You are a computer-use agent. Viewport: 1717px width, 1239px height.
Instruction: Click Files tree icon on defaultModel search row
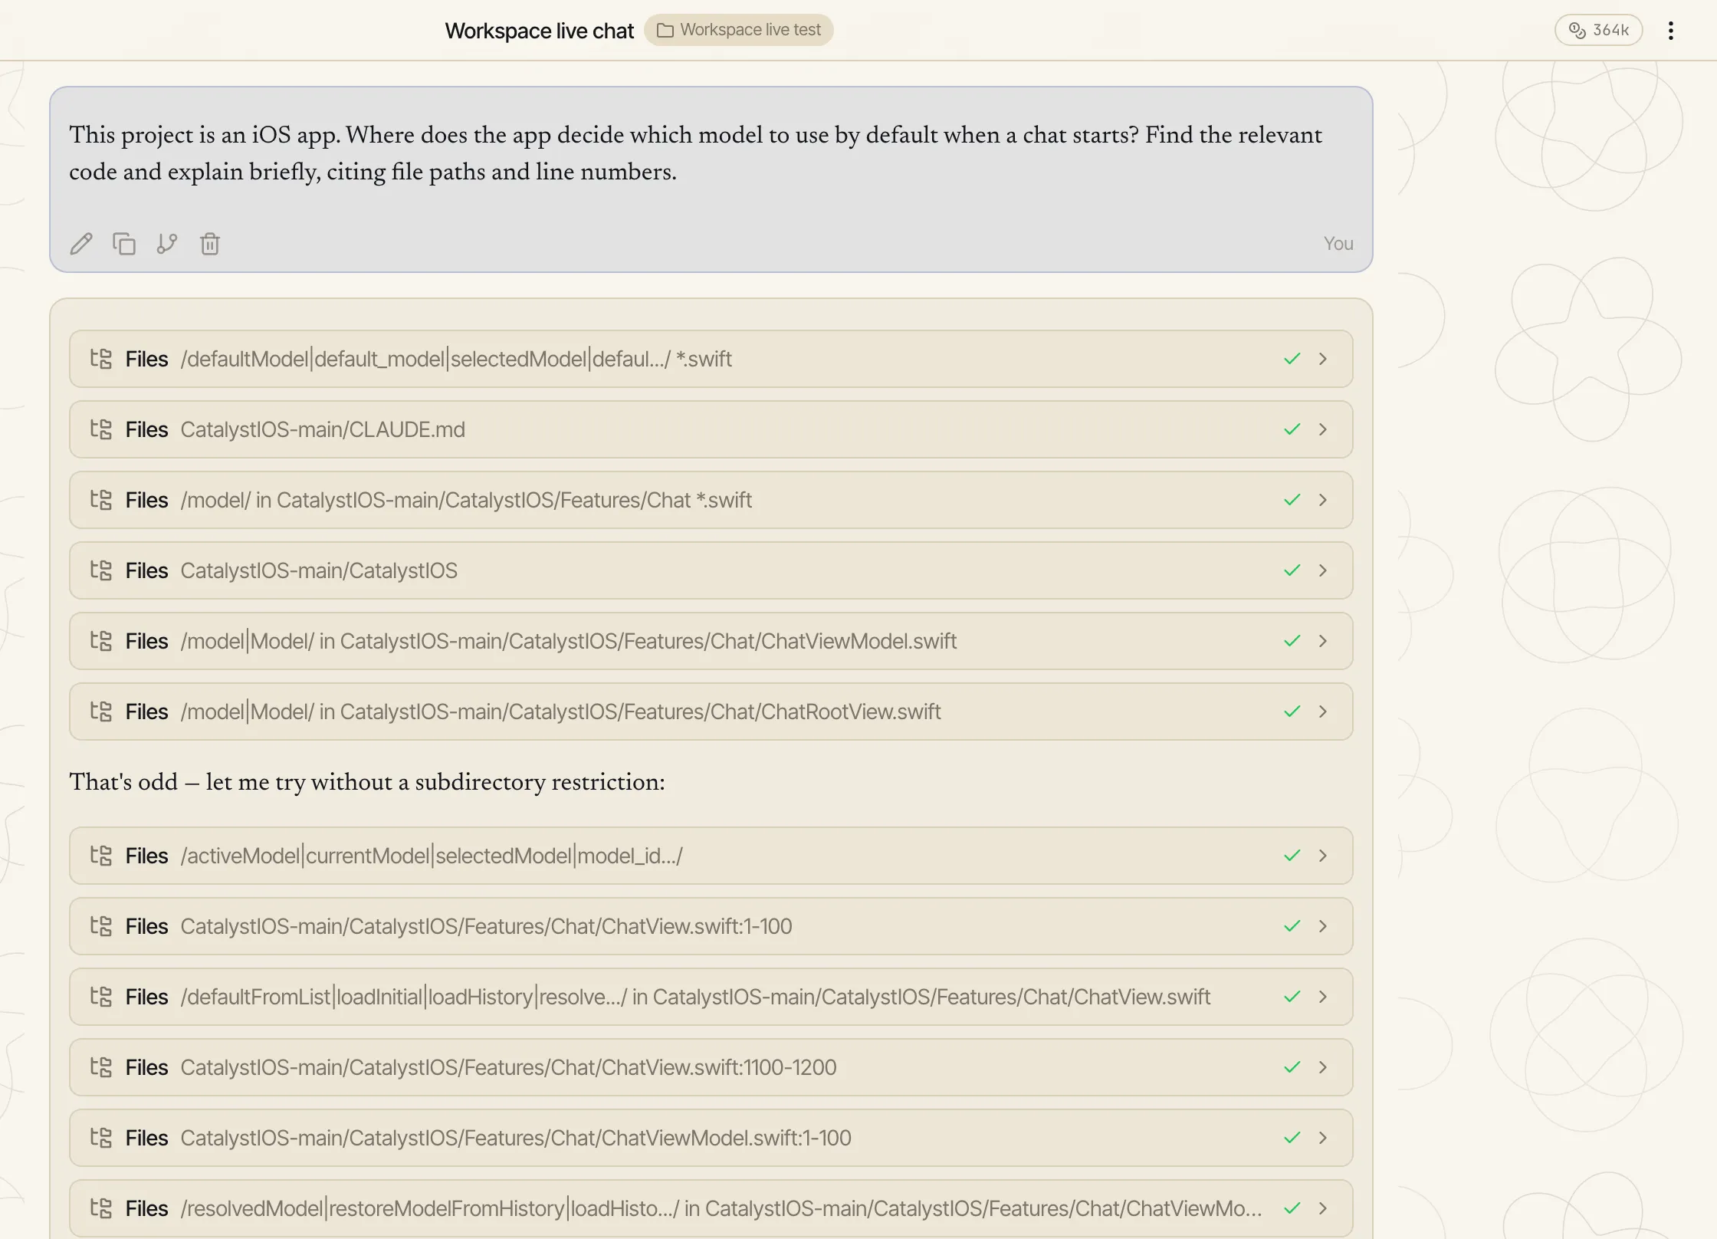101,359
